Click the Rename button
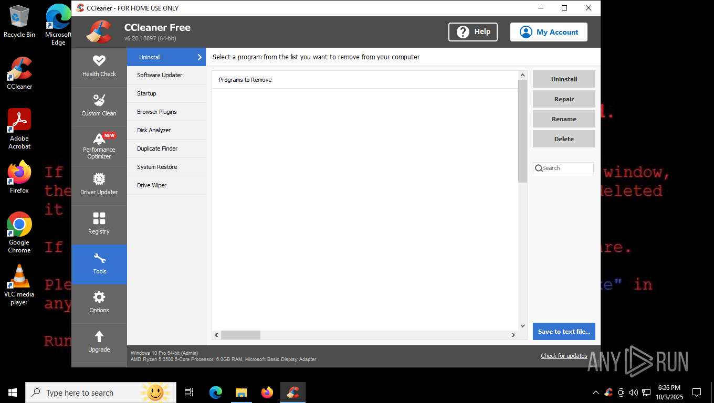Image resolution: width=714 pixels, height=403 pixels. (564, 119)
